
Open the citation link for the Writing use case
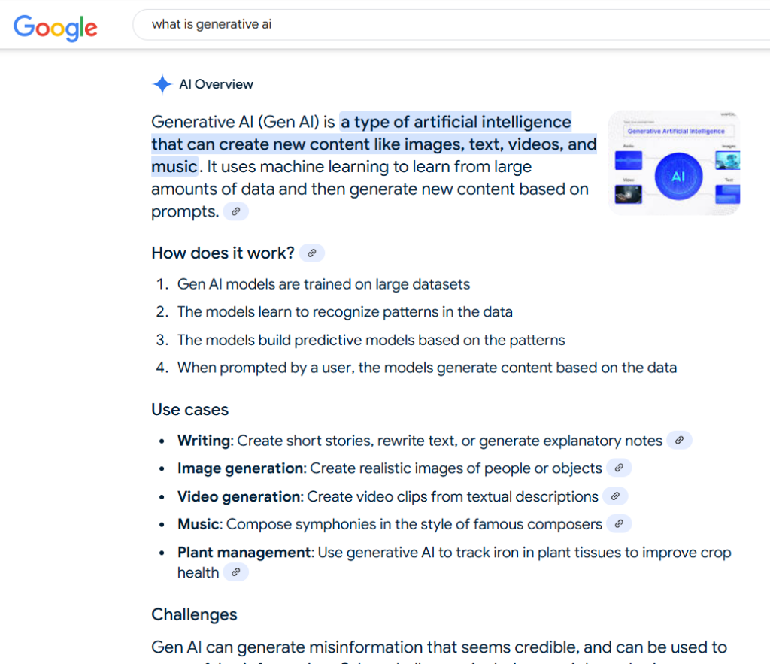point(679,440)
